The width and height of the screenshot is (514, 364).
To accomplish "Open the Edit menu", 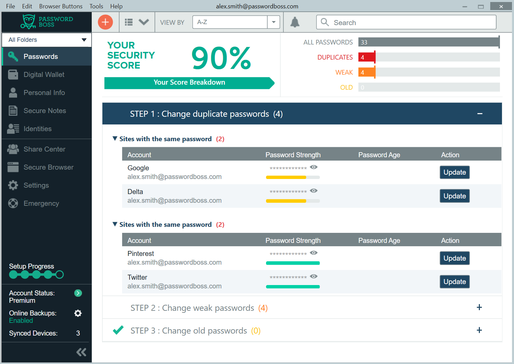I will pos(27,6).
